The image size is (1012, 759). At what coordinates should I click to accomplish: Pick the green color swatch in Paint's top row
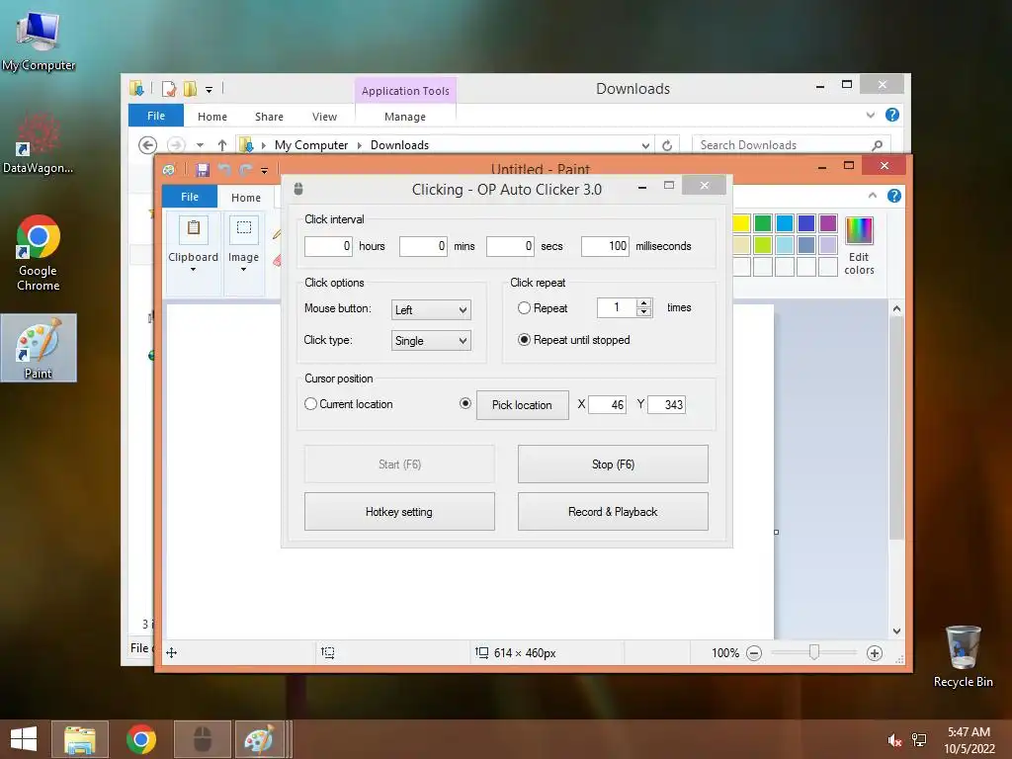pos(763,223)
